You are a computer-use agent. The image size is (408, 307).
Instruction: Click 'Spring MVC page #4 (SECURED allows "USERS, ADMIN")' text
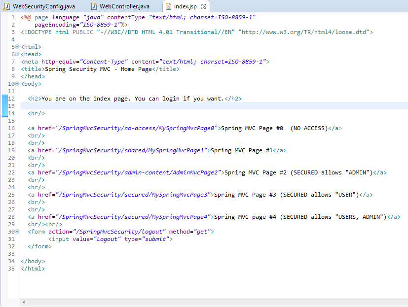tap(300, 217)
